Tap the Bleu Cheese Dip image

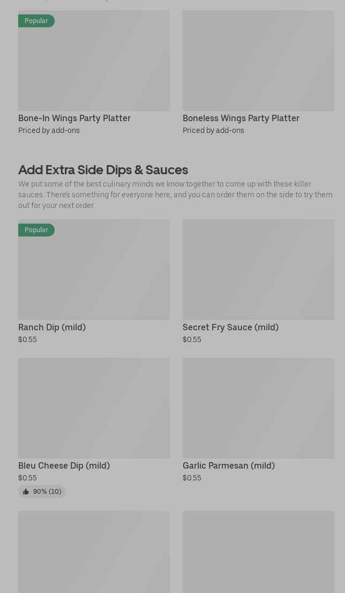click(94, 408)
